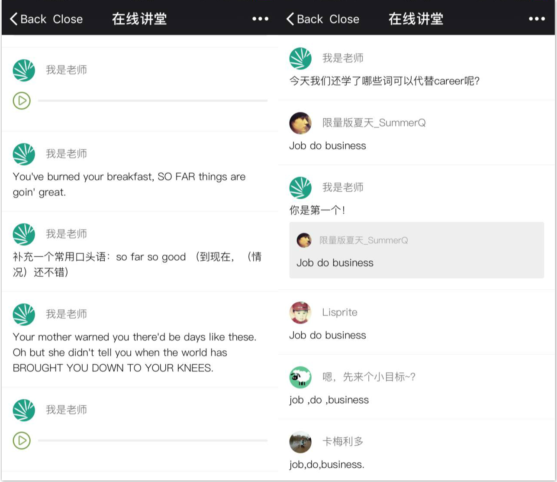Image resolution: width=557 pixels, height=482 pixels.
Task: Tap 限量版夏天_SummerQ's avatar in the message list
Action: point(300,123)
